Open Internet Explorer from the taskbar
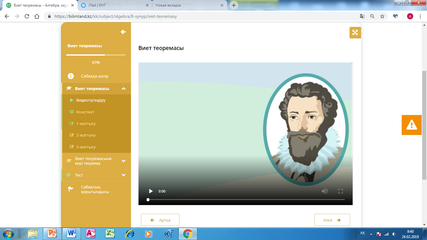The height and width of the screenshot is (240, 427). [x=129, y=233]
